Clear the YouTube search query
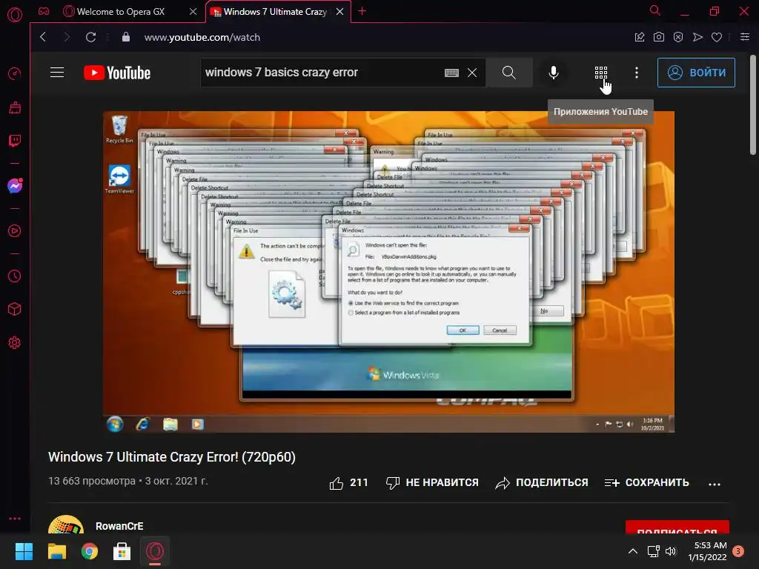Image resolution: width=759 pixels, height=569 pixels. pyautogui.click(x=472, y=73)
